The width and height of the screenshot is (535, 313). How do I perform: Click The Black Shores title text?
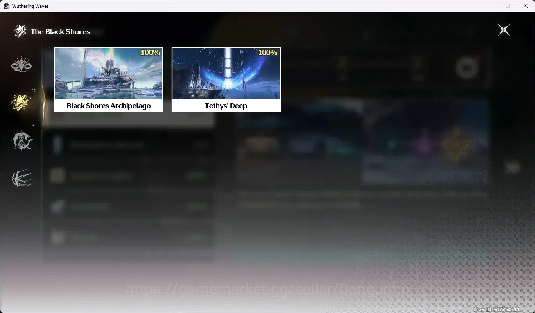(60, 32)
